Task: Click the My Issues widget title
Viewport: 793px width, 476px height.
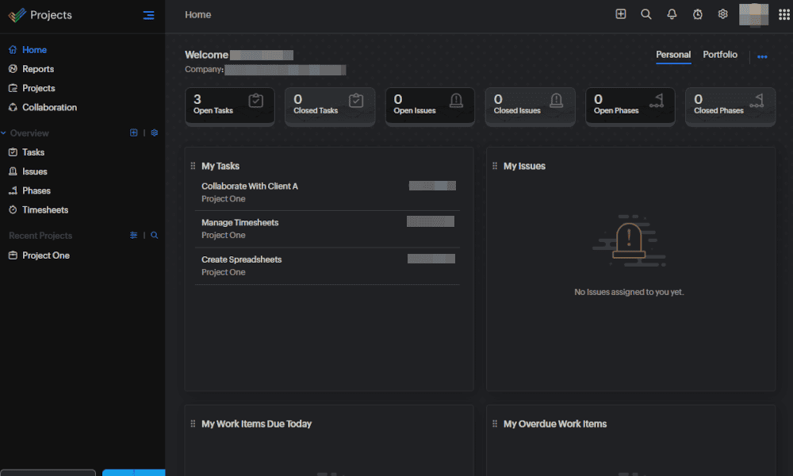Action: tap(524, 166)
